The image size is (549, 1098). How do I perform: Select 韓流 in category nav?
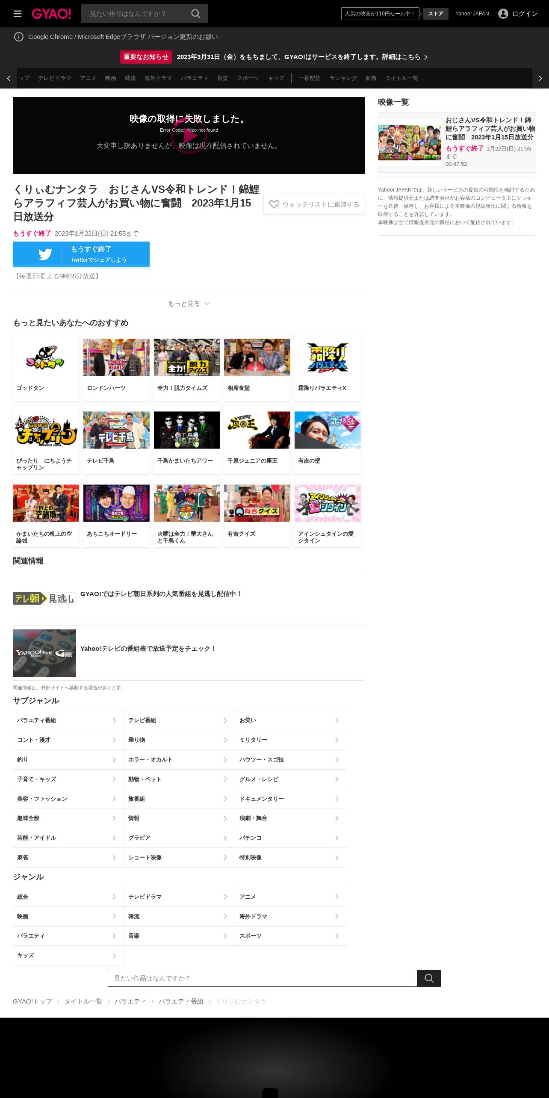tap(130, 78)
